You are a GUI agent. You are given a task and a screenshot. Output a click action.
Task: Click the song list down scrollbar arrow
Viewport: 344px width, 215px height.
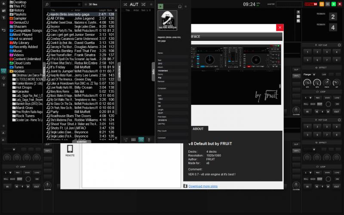click(116, 138)
